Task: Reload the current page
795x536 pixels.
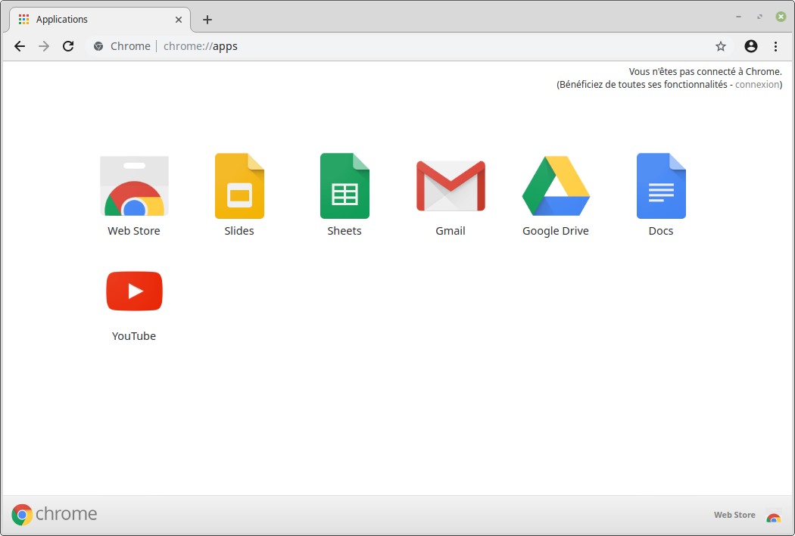Action: click(x=68, y=46)
